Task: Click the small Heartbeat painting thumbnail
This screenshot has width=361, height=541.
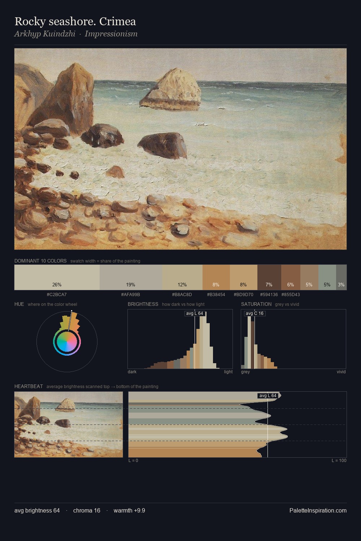Action: [x=69, y=425]
